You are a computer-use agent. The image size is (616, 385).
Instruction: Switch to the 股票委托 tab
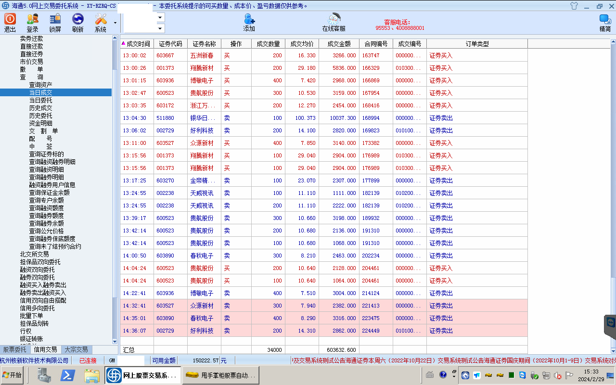click(x=15, y=350)
